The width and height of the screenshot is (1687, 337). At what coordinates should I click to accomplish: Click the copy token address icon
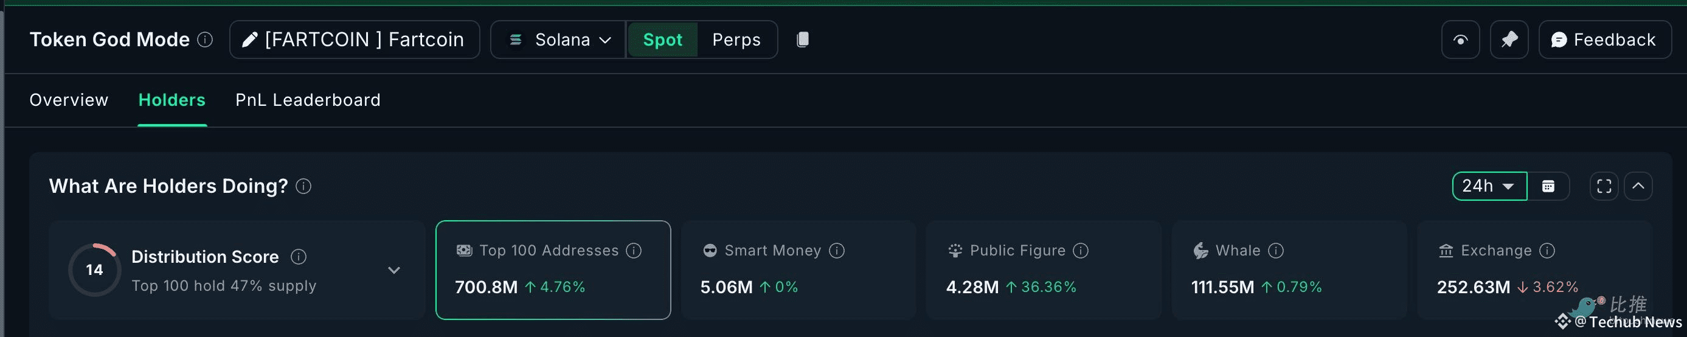click(x=802, y=40)
